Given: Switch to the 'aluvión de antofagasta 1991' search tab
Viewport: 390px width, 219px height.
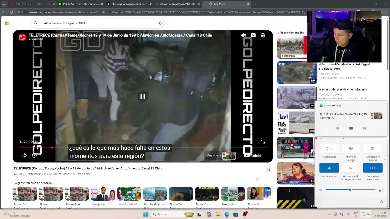Looking at the screenshot, I should click(x=178, y=4).
